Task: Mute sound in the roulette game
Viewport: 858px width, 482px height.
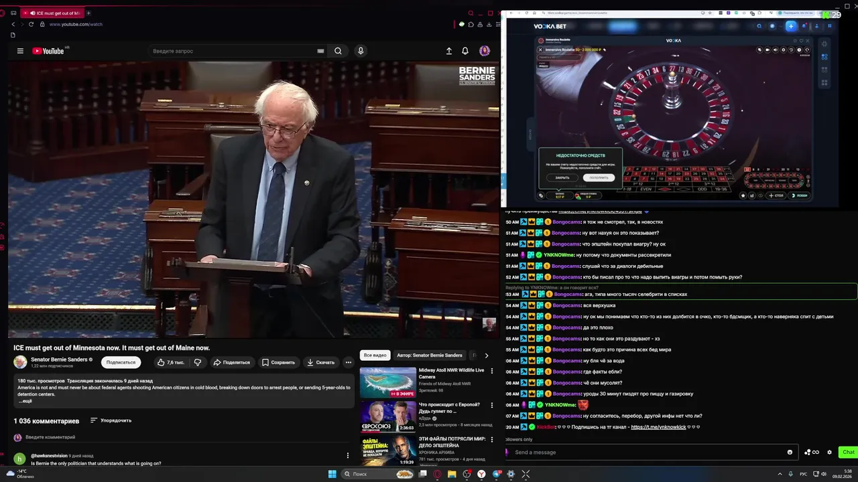Action: click(x=776, y=50)
